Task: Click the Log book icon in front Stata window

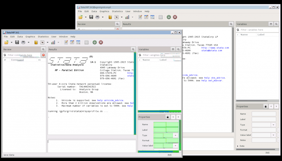Action: pos(36,42)
